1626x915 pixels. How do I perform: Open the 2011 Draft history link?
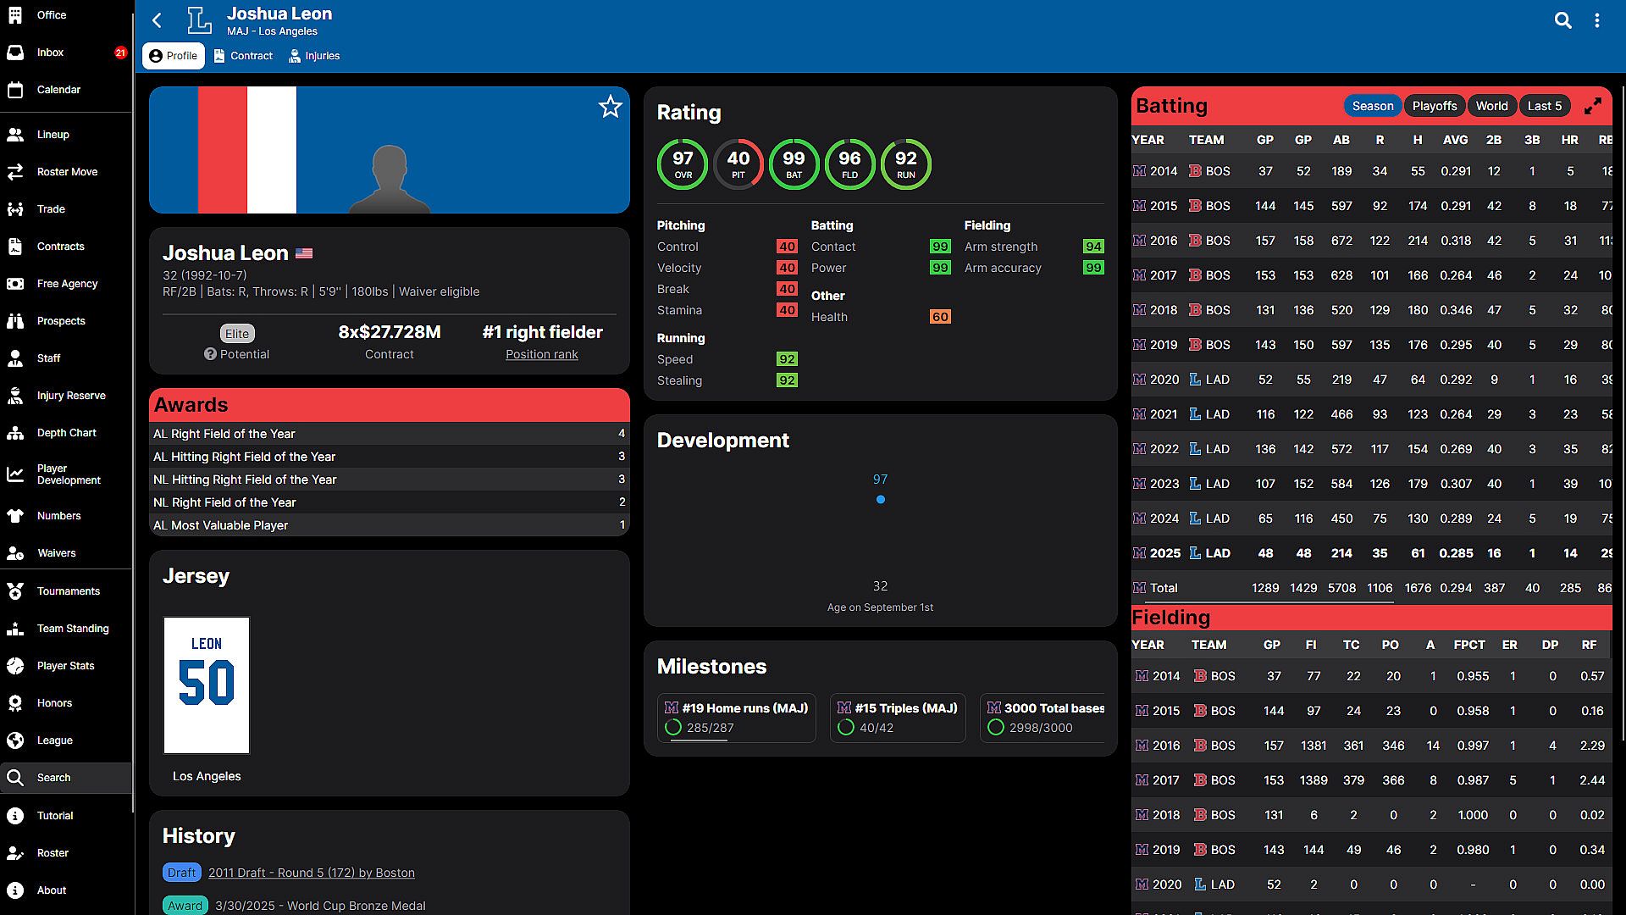click(311, 873)
